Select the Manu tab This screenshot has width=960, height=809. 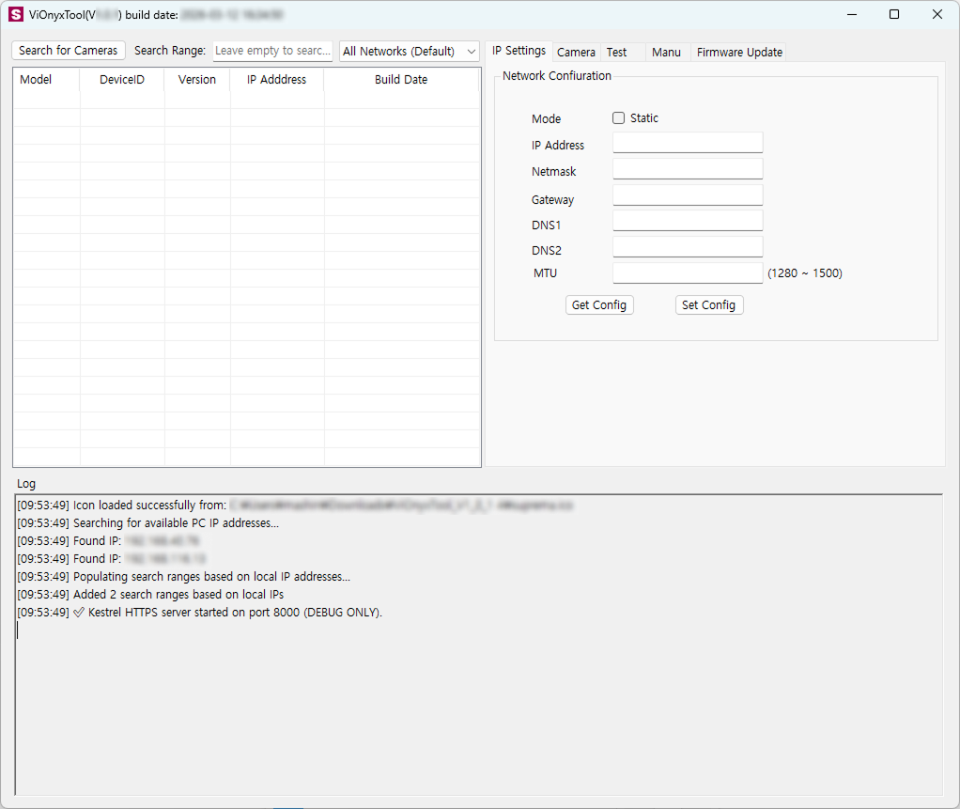pyautogui.click(x=666, y=53)
